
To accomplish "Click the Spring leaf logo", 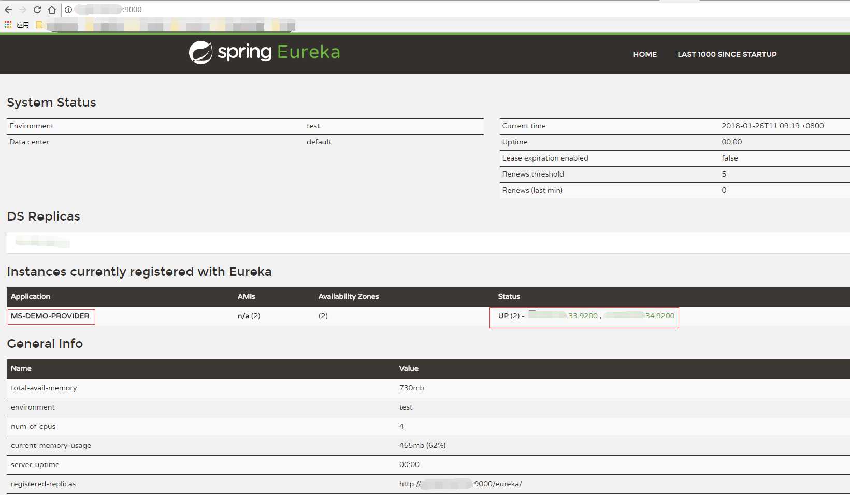I will pyautogui.click(x=200, y=52).
